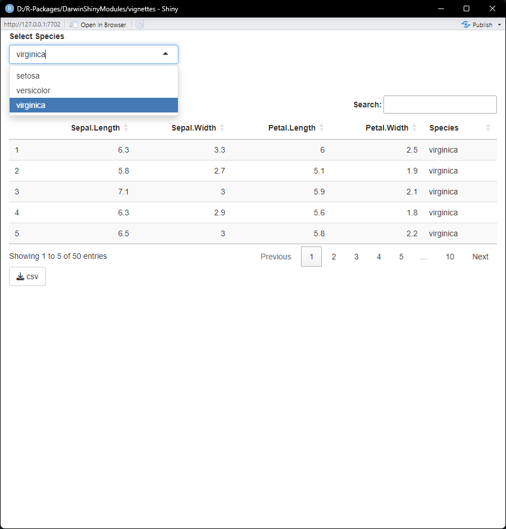Click Petal.Width value 2.5 in row 1
This screenshot has height=529, width=506.
click(x=412, y=150)
